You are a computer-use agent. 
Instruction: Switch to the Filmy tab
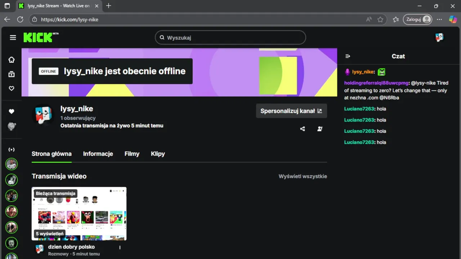132,154
